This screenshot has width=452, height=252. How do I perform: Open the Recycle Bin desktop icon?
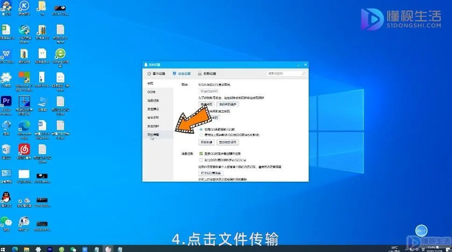6,151
